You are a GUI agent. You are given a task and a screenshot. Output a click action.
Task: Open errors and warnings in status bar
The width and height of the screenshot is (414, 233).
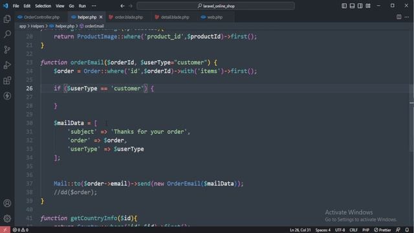click(x=21, y=230)
